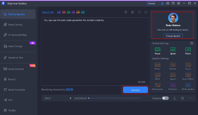Click the Import Text link
The image size is (198, 115).
(48, 12)
